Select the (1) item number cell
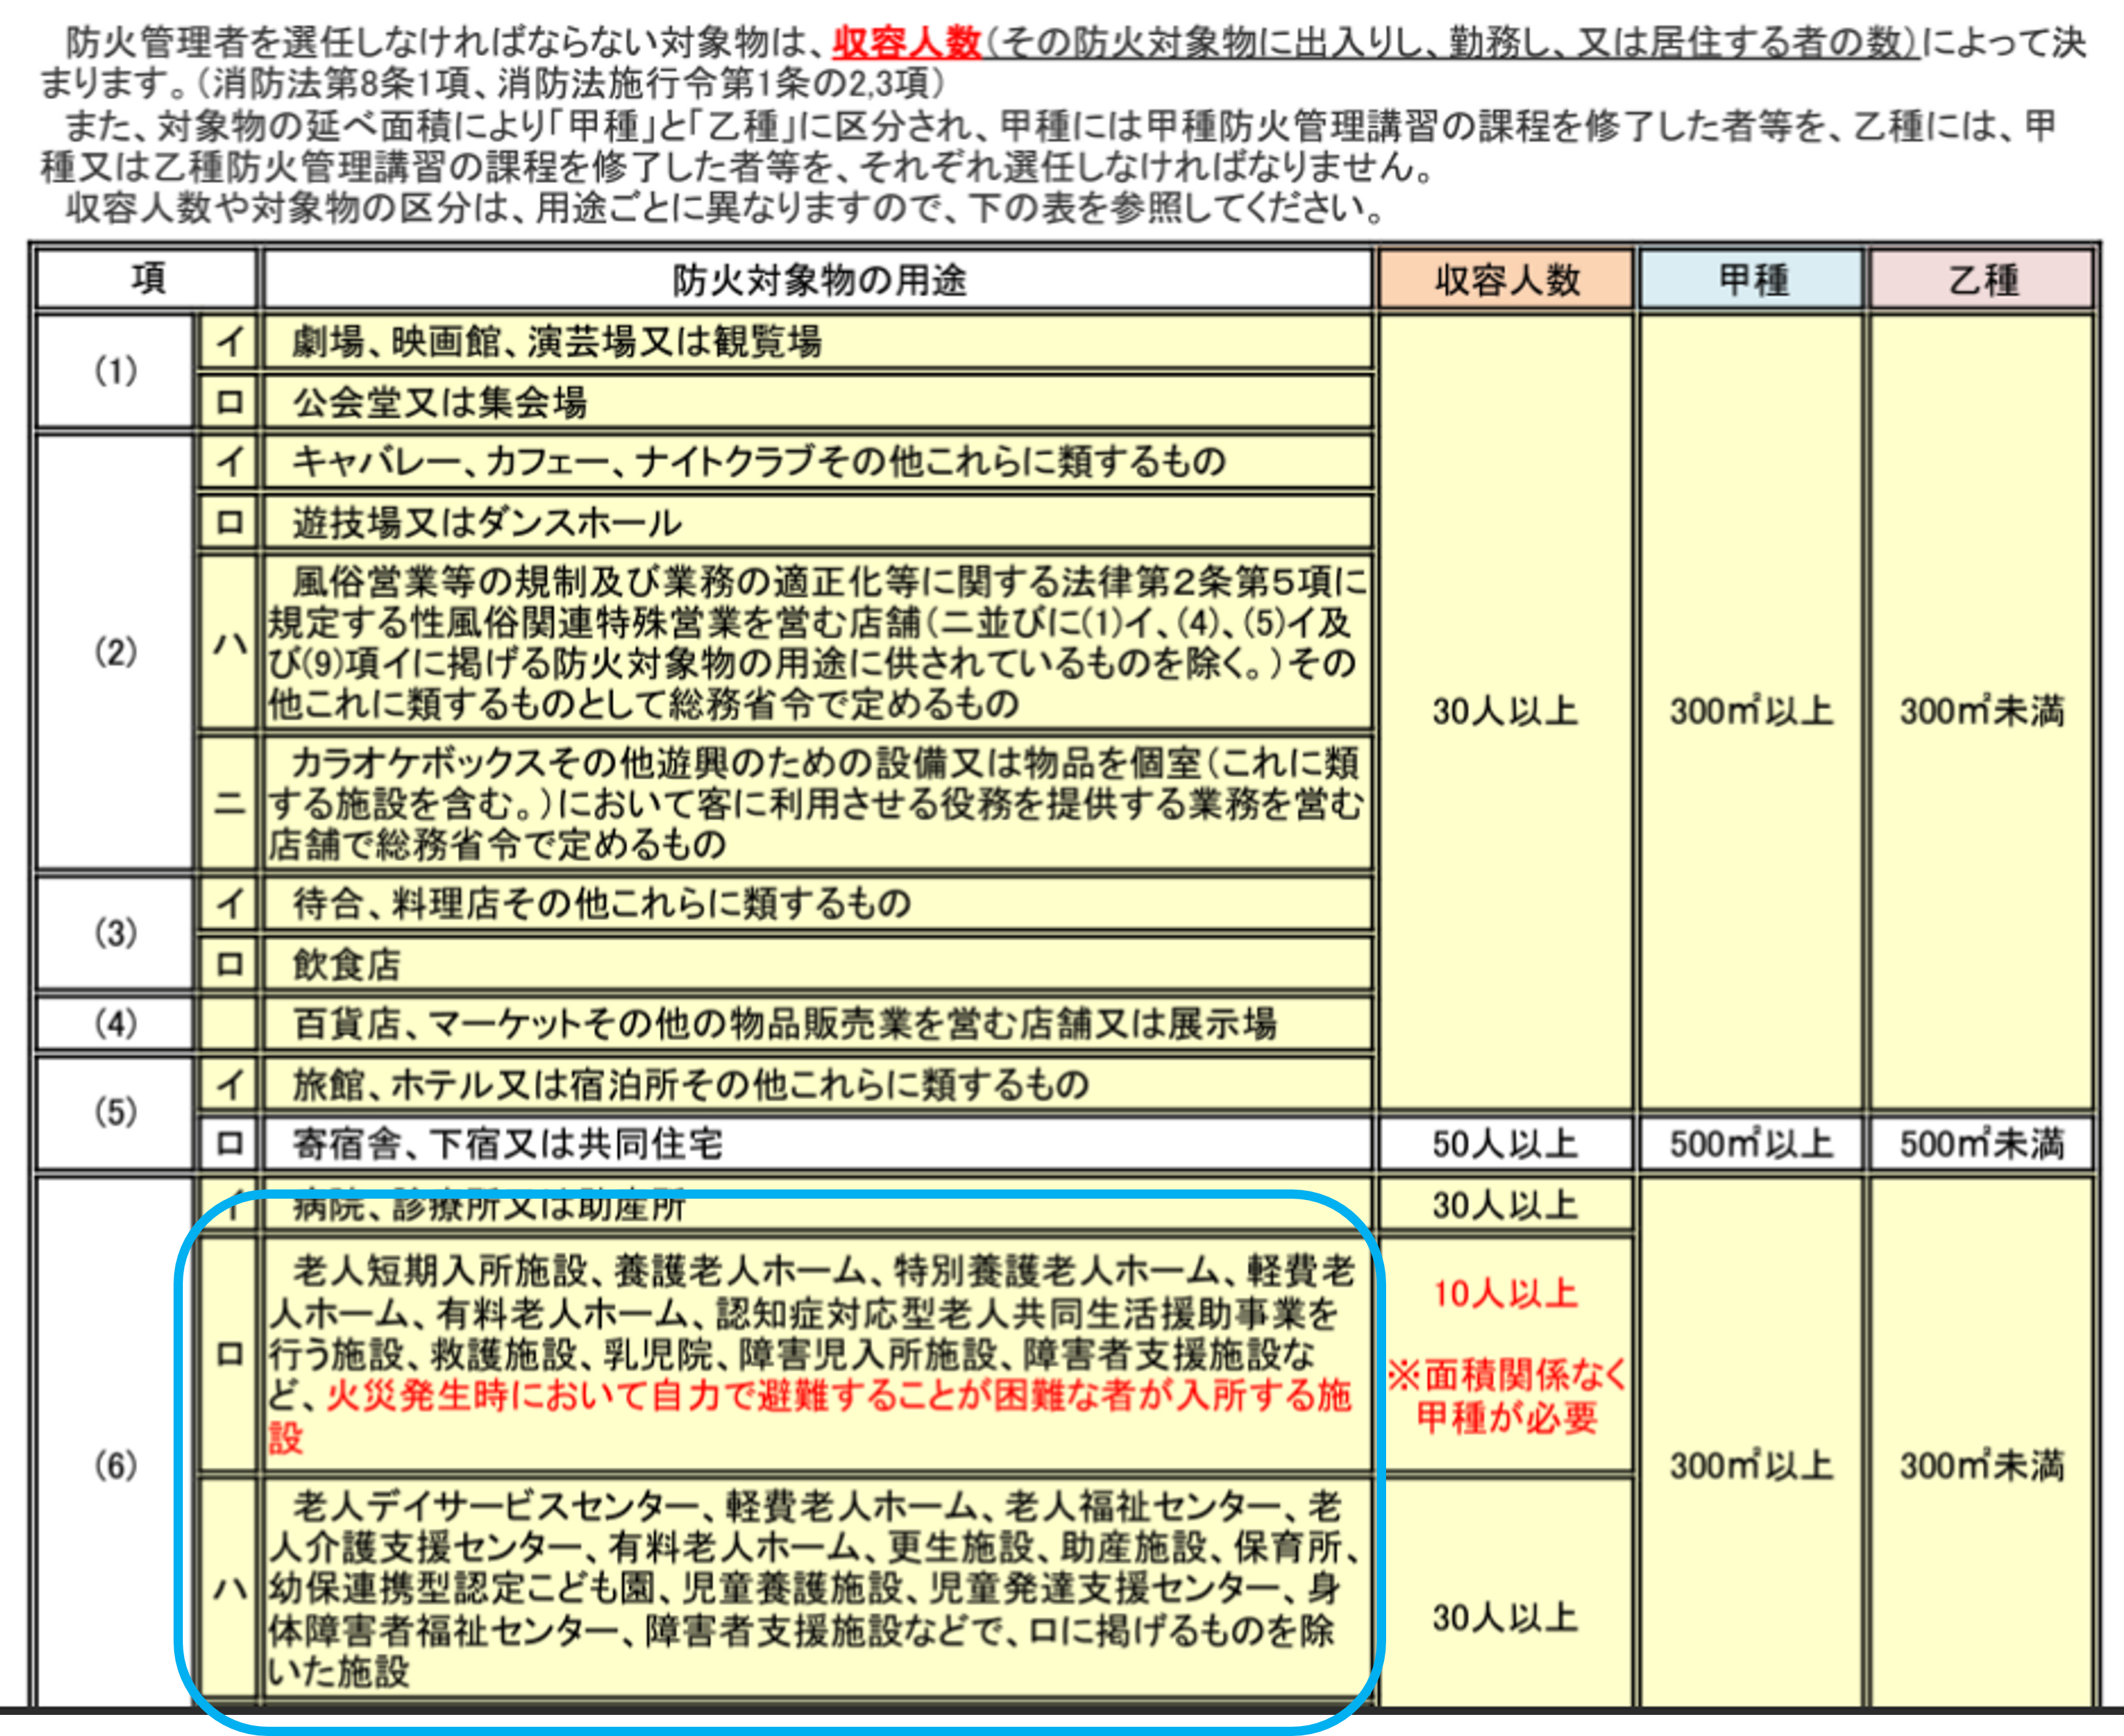The height and width of the screenshot is (1736, 2124). pyautogui.click(x=115, y=371)
